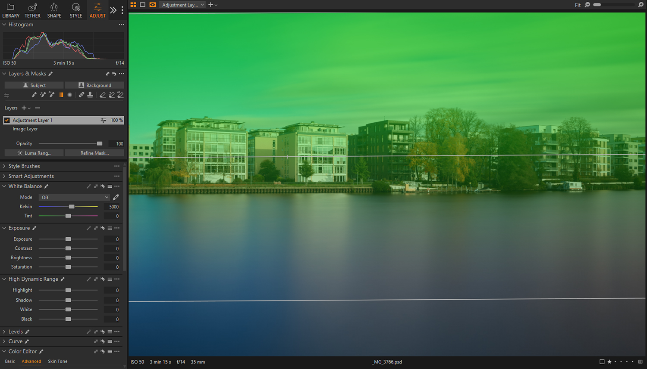
Task: Switch to single image viewer mode
Action: click(143, 5)
